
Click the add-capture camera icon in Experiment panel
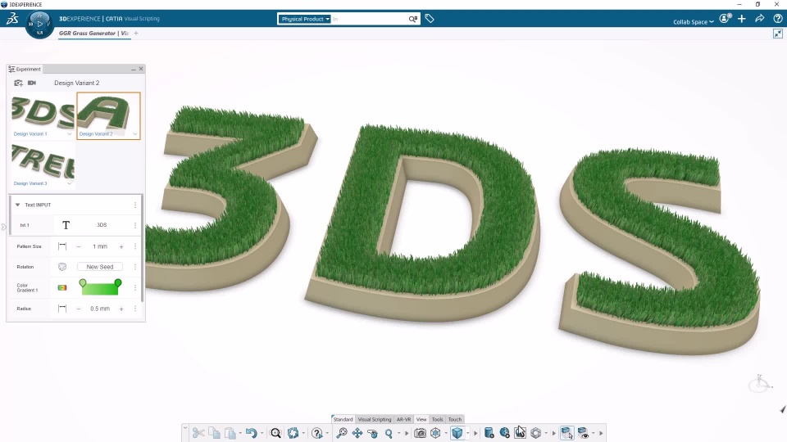coord(19,83)
